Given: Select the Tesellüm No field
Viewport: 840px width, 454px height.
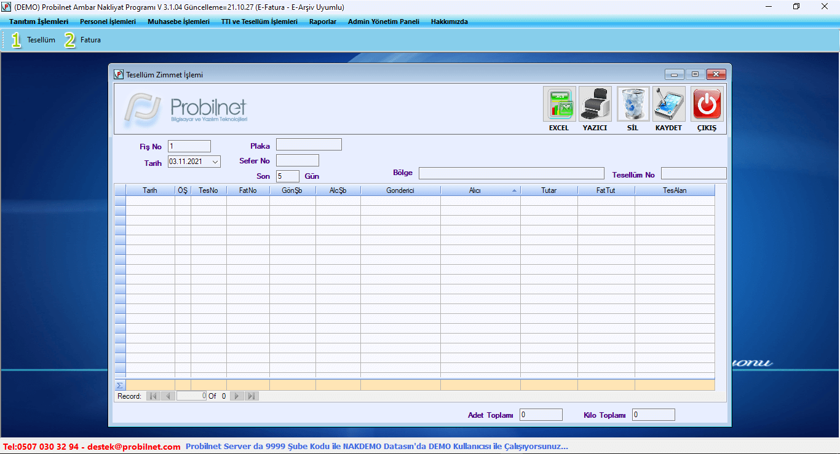Looking at the screenshot, I should 693,174.
